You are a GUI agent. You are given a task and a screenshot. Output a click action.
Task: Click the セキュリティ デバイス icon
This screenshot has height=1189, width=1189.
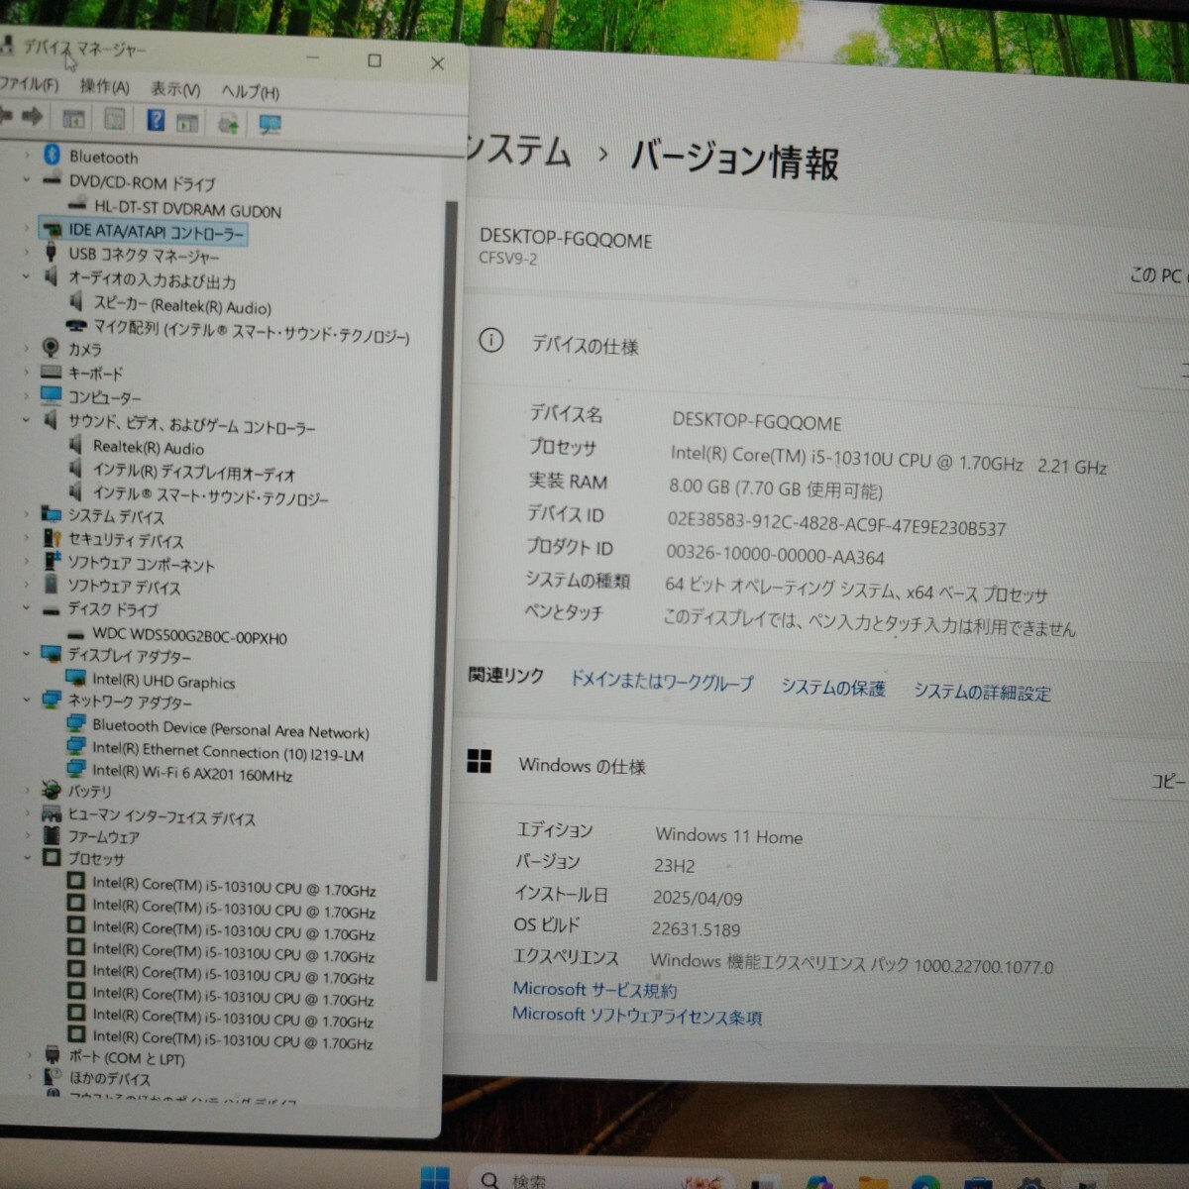(52, 538)
